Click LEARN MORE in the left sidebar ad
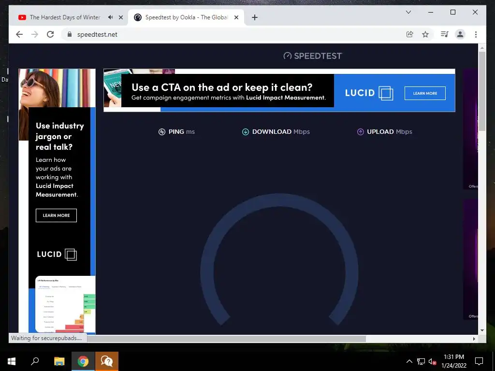Screen dimensions: 495x371 pyautogui.click(x=56, y=215)
